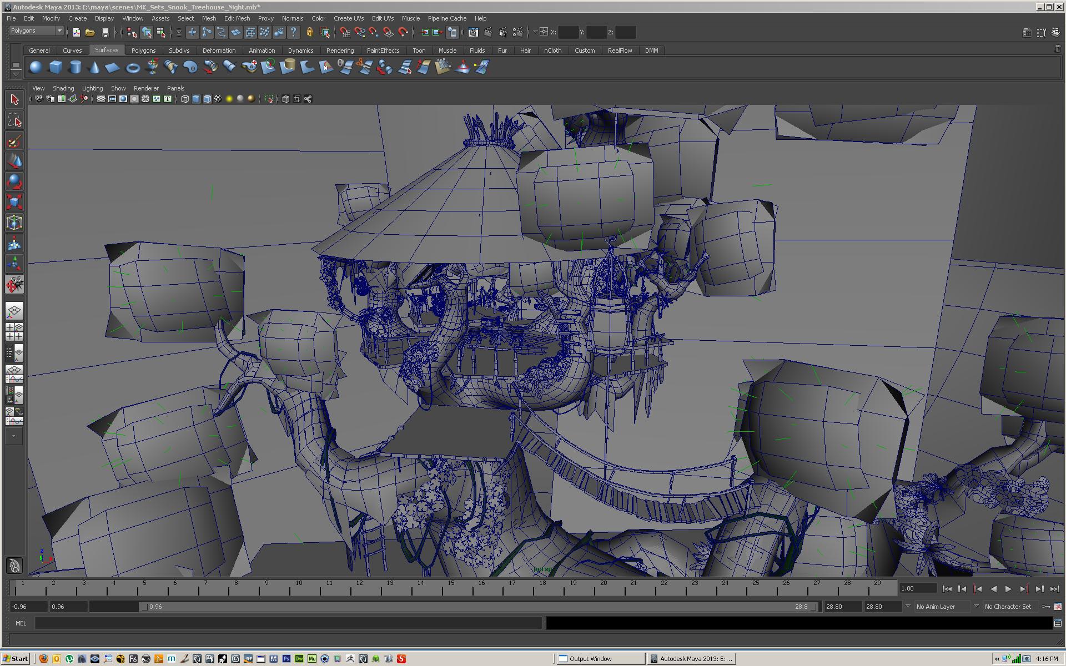1066x666 pixels.
Task: Toggle the Auto keyframe key icon
Action: point(1045,607)
